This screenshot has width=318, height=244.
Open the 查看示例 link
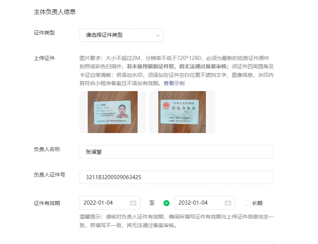point(174,83)
